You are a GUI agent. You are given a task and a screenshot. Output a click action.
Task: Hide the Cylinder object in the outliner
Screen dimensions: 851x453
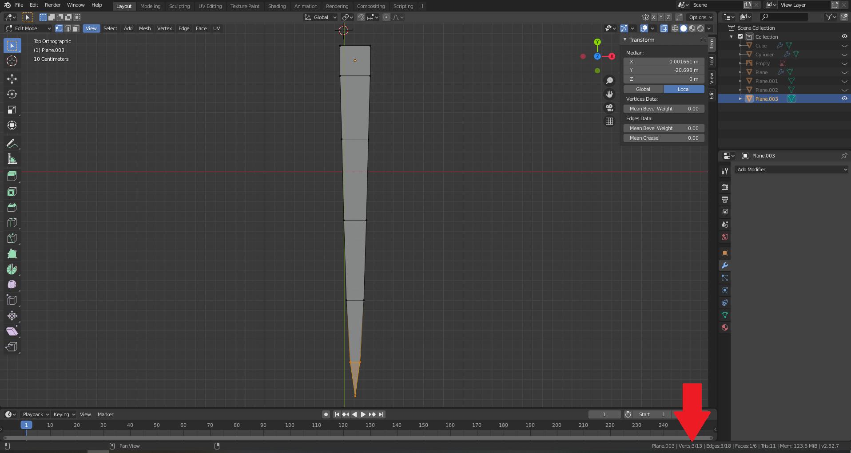(844, 54)
